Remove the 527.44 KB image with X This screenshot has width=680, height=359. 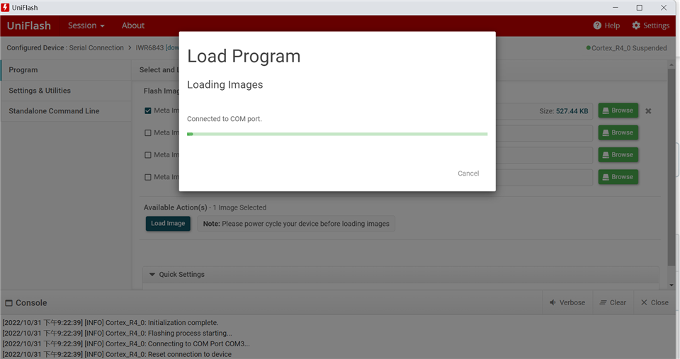click(648, 111)
